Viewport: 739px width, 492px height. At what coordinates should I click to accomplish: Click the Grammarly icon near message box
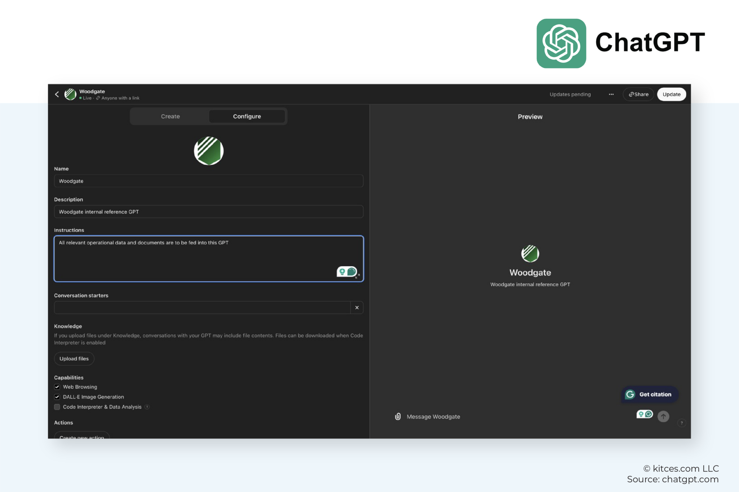point(644,414)
